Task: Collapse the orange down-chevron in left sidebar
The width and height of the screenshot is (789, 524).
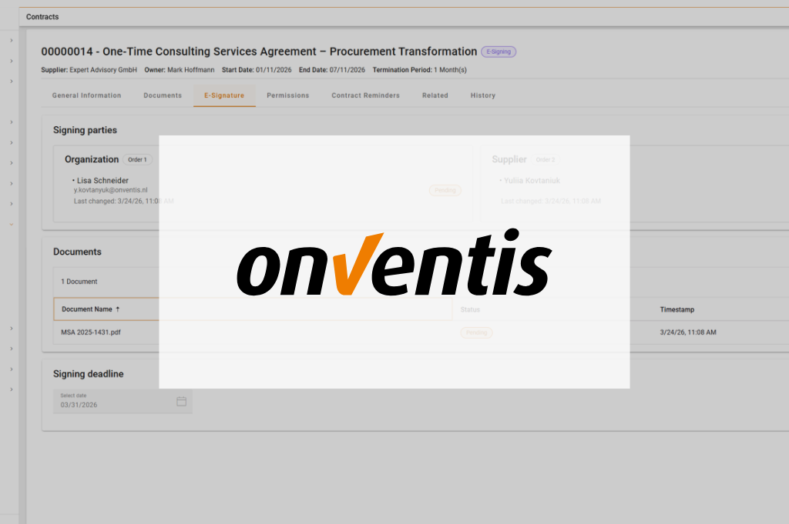Action: click(12, 224)
